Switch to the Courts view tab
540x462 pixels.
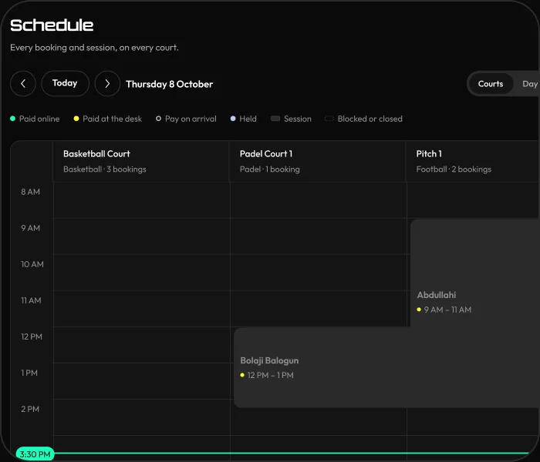click(x=491, y=84)
